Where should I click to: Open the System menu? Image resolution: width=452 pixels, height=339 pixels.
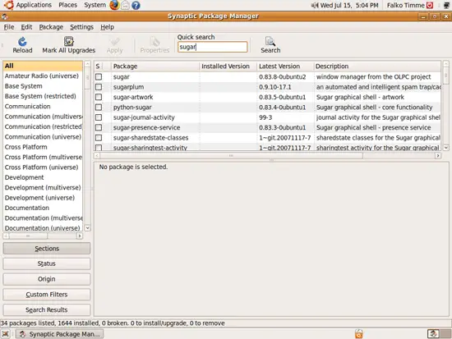coord(95,5)
